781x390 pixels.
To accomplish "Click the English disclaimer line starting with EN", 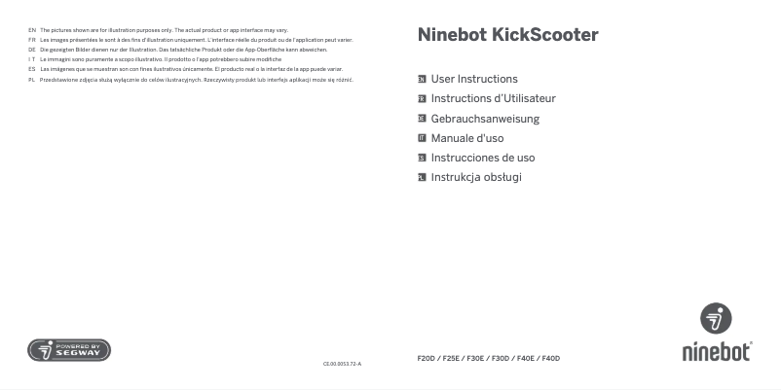I will point(164,30).
